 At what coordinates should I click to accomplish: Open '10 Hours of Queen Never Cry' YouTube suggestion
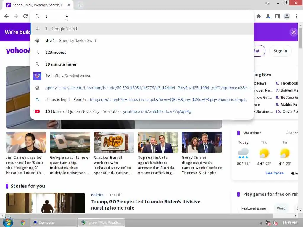(142, 111)
